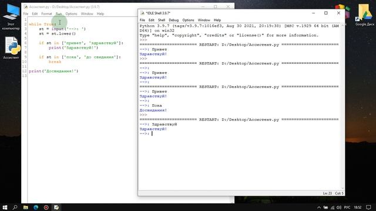Click the battery tray icon

tap(325, 207)
